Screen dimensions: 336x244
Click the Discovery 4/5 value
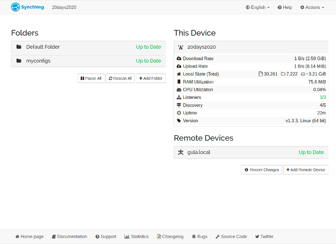(x=323, y=105)
